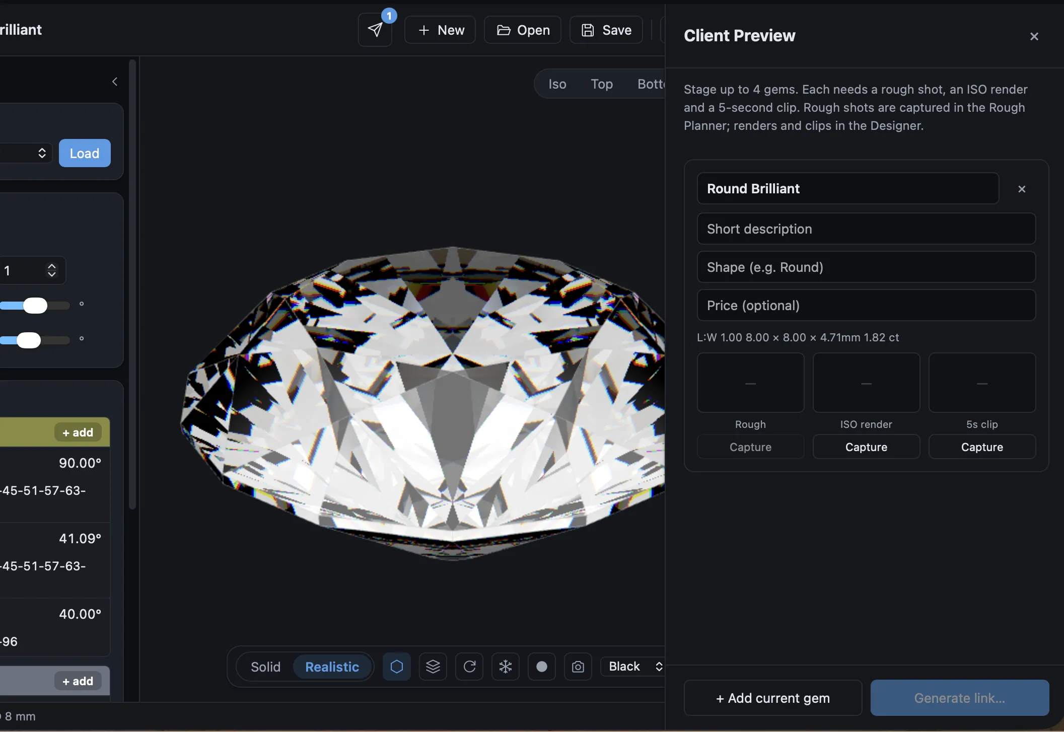Click + add on the olive tier row
The width and height of the screenshot is (1064, 732).
(78, 432)
